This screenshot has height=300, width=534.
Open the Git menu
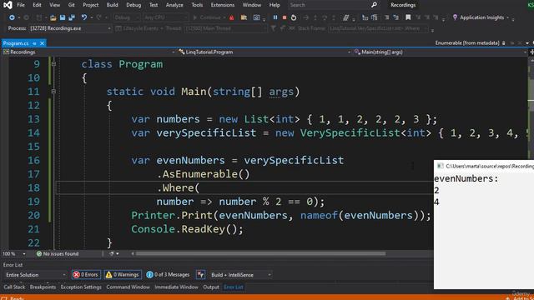[x=71, y=5]
